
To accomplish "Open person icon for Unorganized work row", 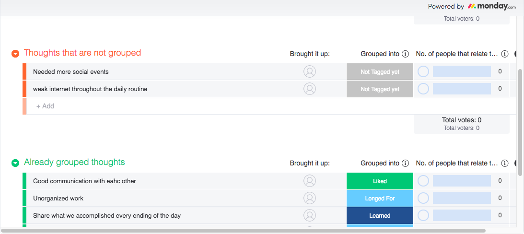I will coord(310,198).
